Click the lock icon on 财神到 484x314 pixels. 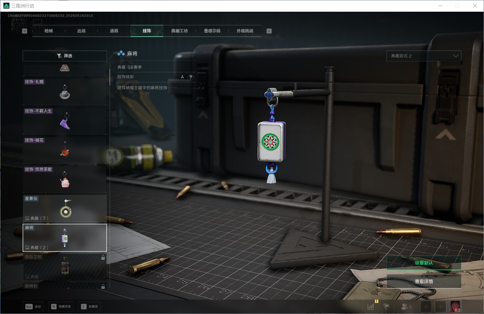click(x=103, y=287)
